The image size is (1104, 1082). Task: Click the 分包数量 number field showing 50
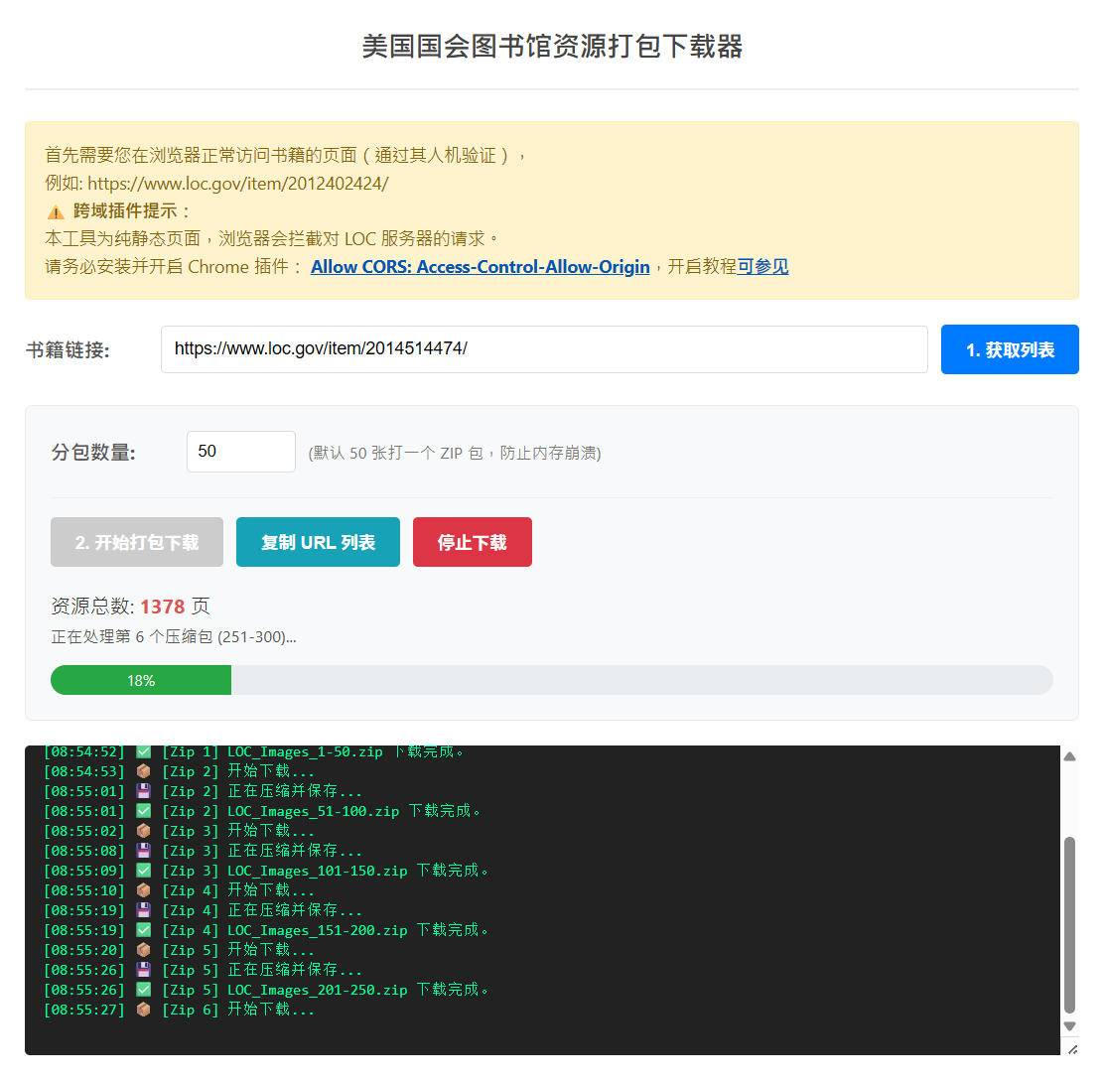pos(240,452)
